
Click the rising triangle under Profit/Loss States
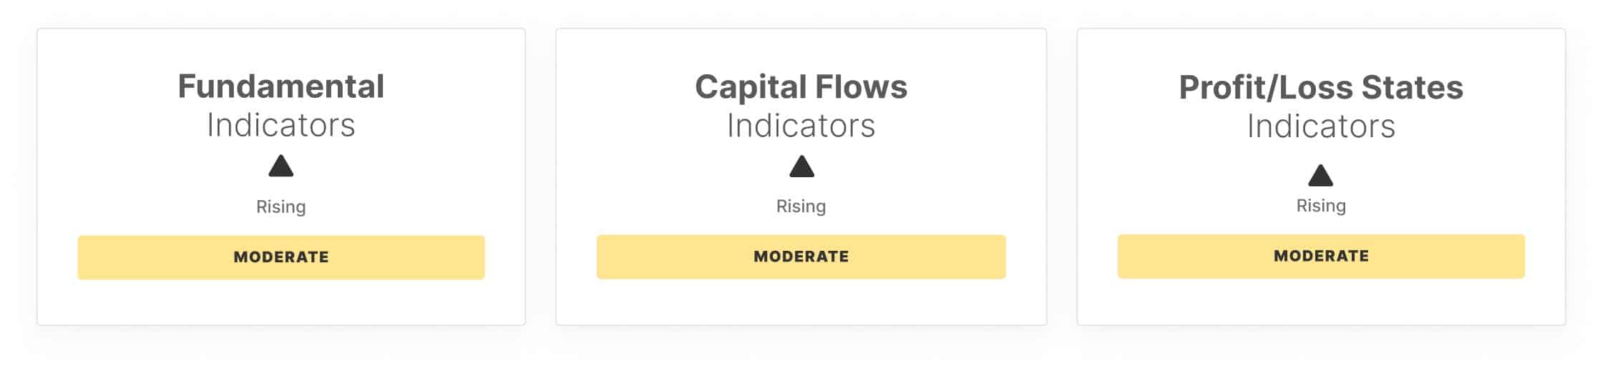1321,175
